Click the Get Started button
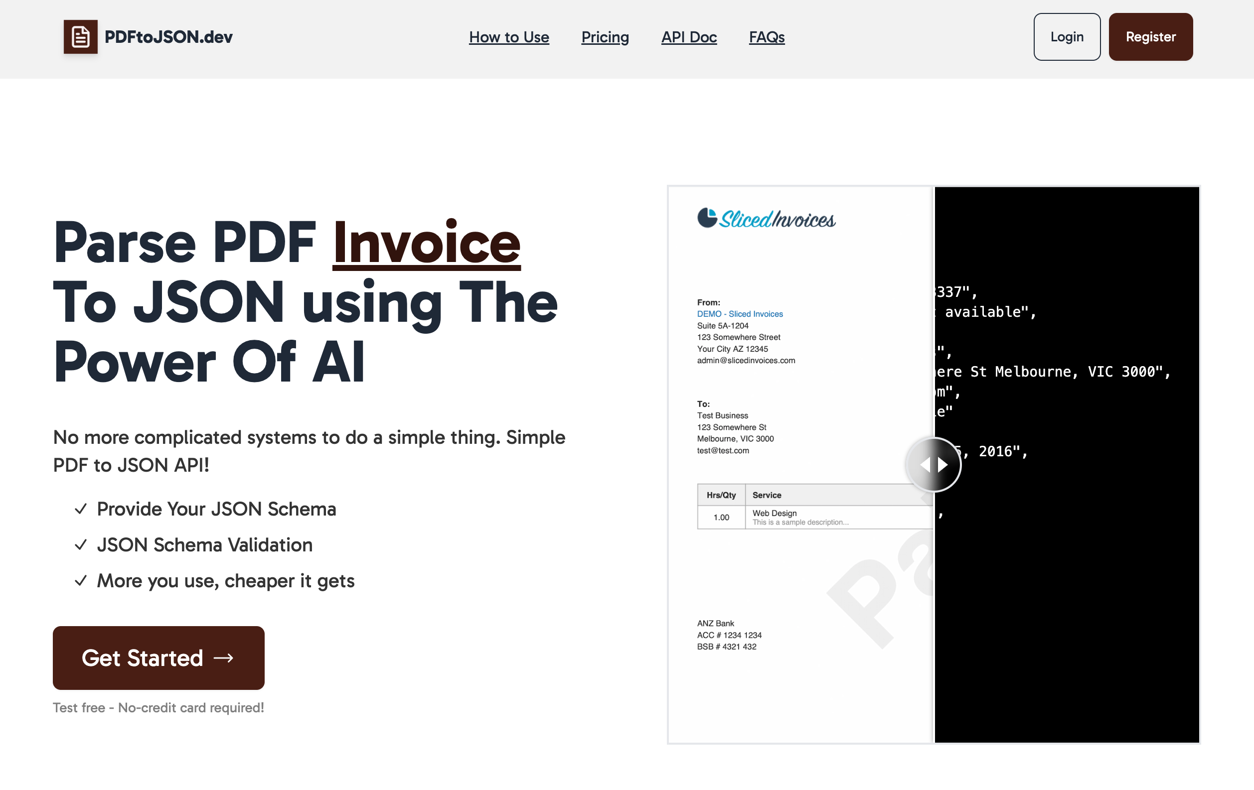1254x790 pixels. 158,658
